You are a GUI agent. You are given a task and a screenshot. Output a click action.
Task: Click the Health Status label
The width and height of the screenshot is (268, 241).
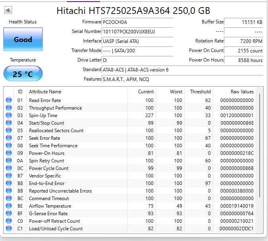(x=23, y=22)
